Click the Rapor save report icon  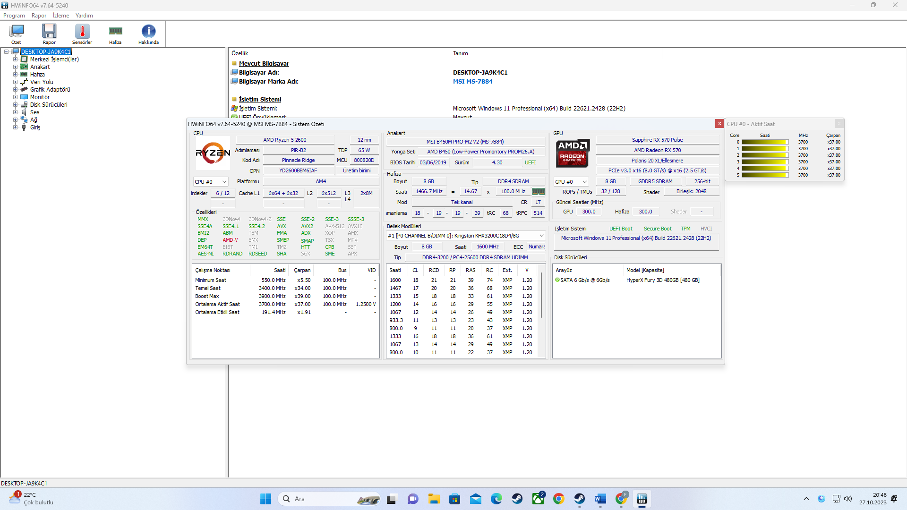[49, 34]
